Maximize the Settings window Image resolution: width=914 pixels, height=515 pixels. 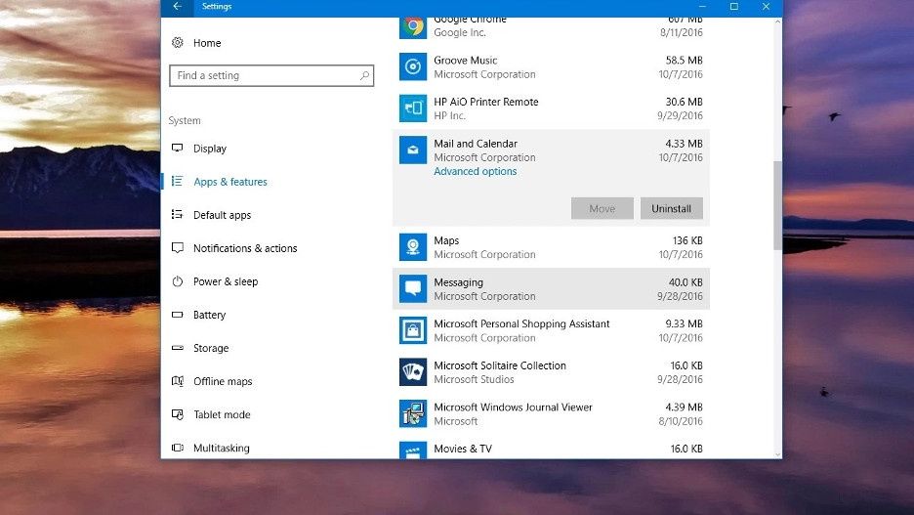click(x=734, y=7)
